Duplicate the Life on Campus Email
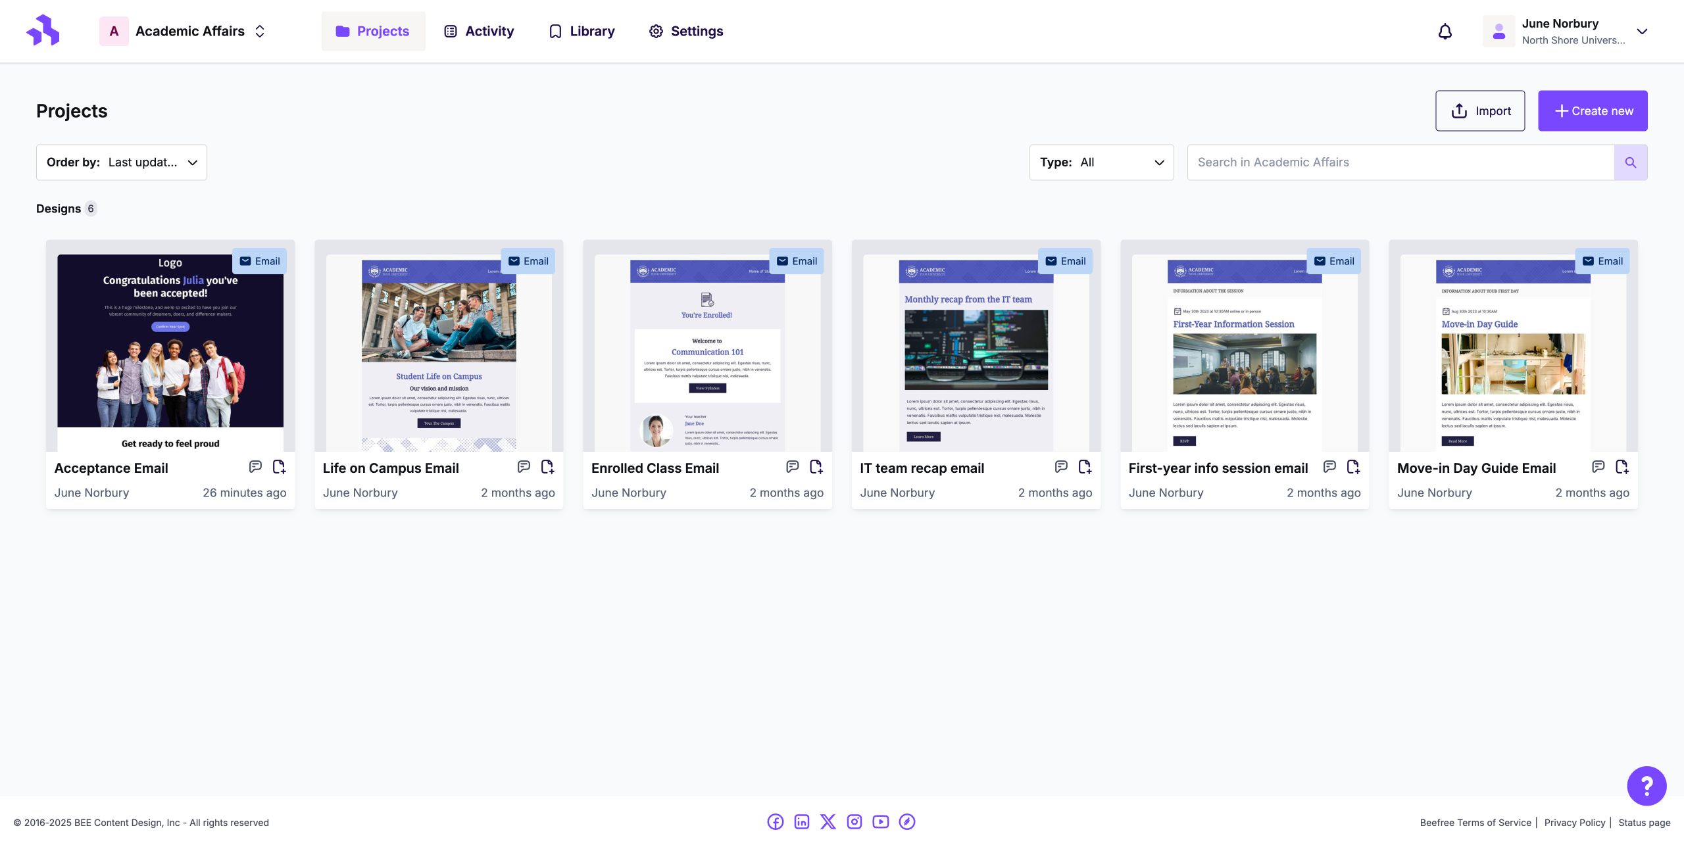This screenshot has width=1684, height=849. [x=547, y=467]
